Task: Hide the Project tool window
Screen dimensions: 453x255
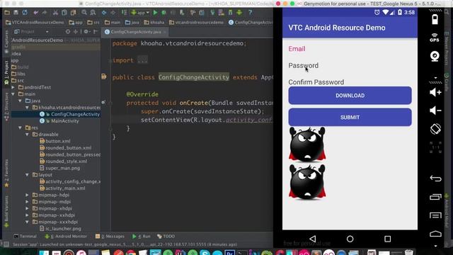Action: [96, 31]
